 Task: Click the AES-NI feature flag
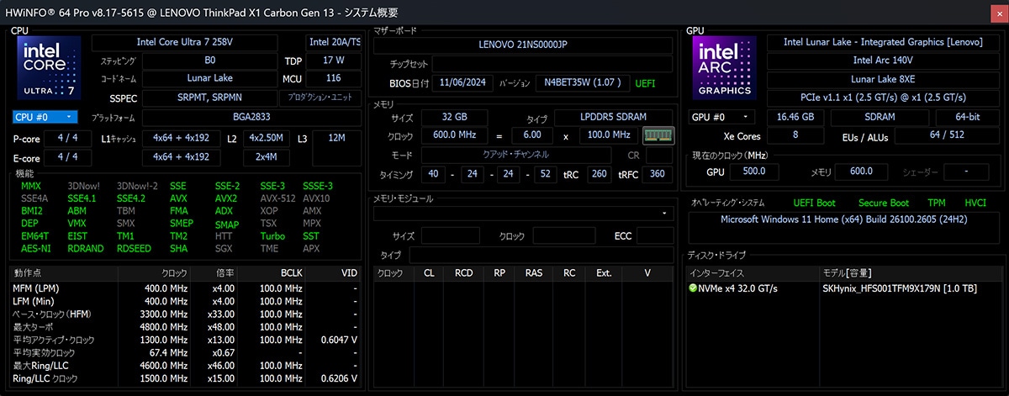tap(34, 249)
